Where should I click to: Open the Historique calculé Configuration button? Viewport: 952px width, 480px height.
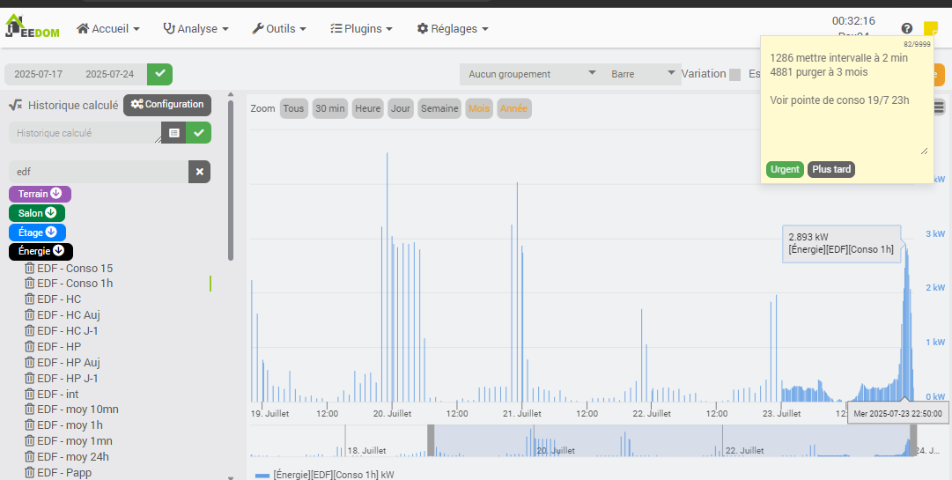tap(167, 105)
